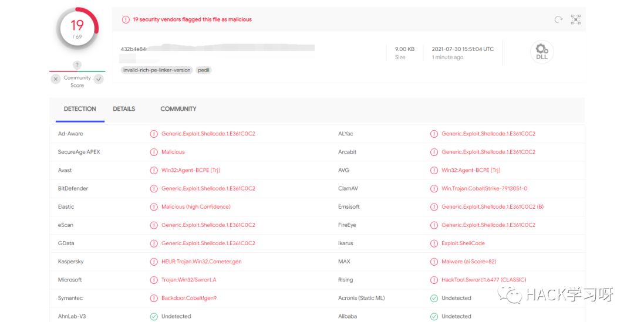
Task: Click the BitDefender vendor name
Action: 73,188
